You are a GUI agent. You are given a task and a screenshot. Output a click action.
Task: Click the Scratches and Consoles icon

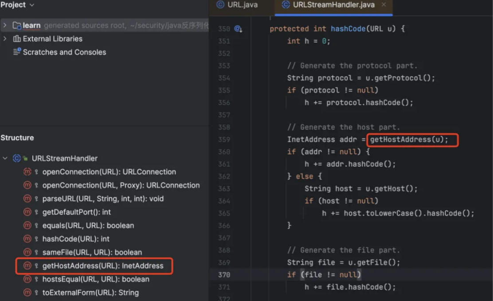tap(17, 51)
